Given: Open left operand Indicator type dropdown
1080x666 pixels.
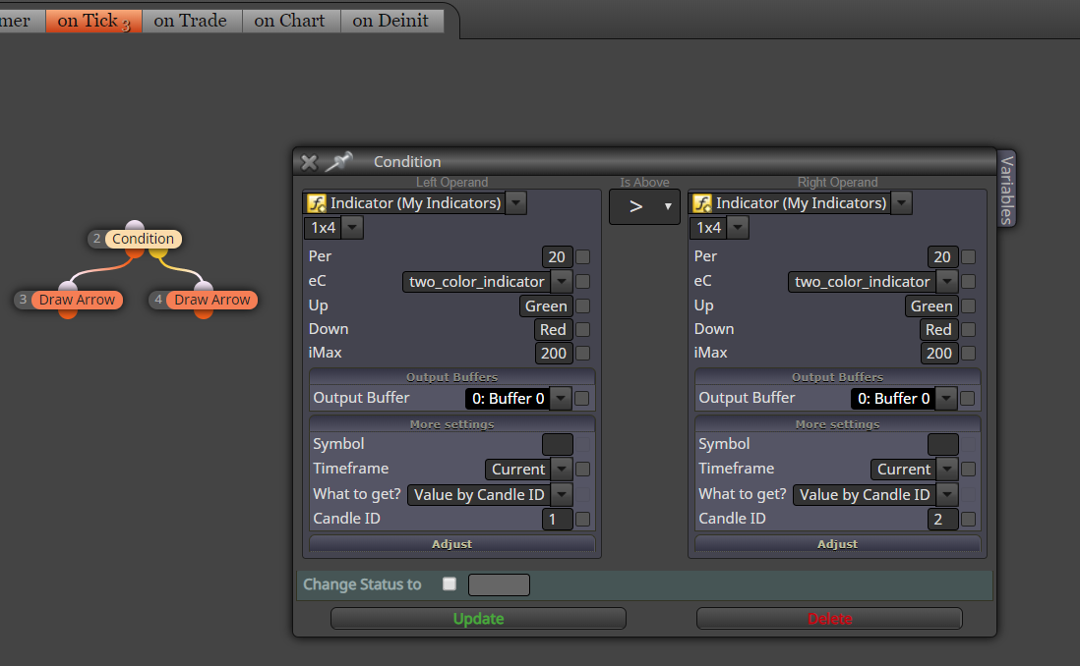Looking at the screenshot, I should 515,203.
